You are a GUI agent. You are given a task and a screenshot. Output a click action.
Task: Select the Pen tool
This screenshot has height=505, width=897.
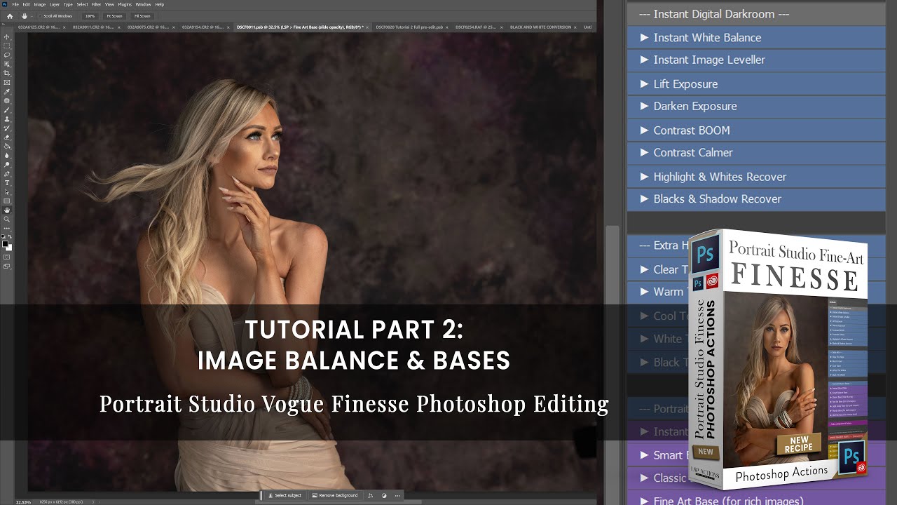coord(7,173)
